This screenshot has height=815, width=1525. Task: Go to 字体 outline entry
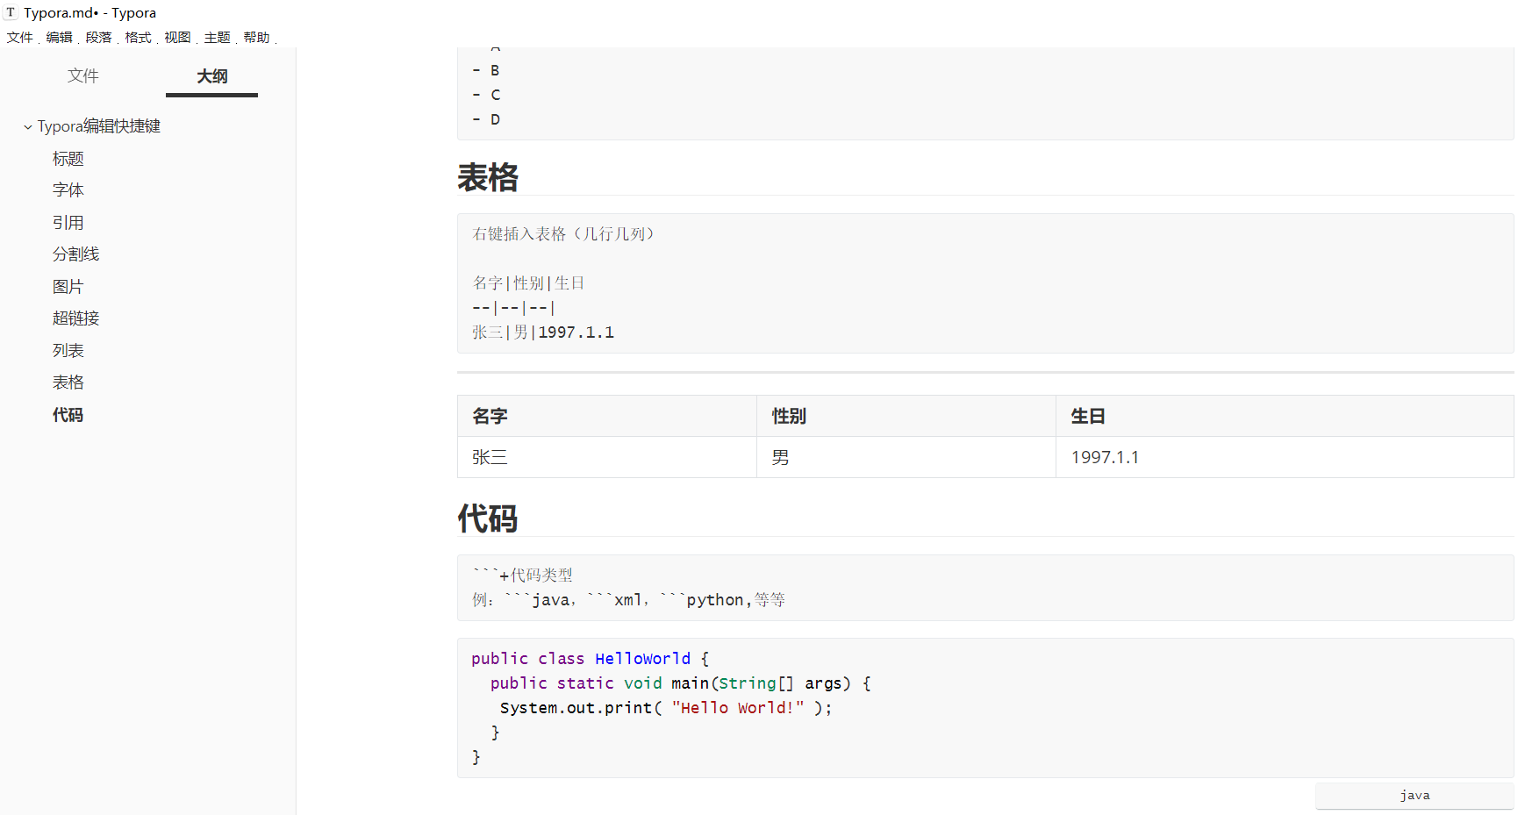coord(68,190)
